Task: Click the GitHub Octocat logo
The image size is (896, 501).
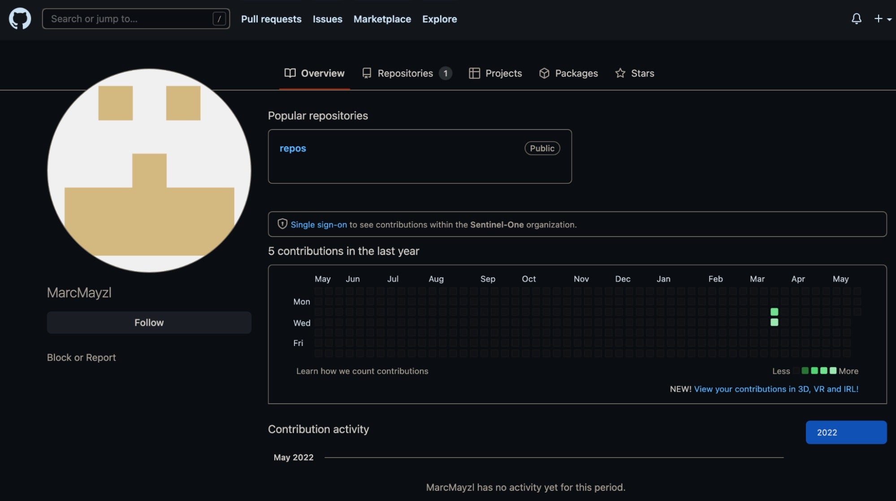Action: click(20, 19)
